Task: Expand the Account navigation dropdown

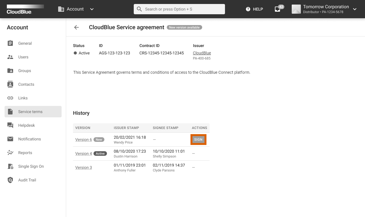Action: pos(92,9)
